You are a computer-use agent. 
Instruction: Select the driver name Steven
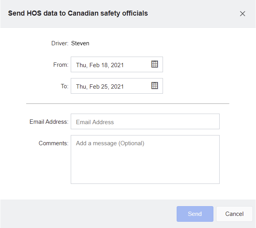pos(80,43)
